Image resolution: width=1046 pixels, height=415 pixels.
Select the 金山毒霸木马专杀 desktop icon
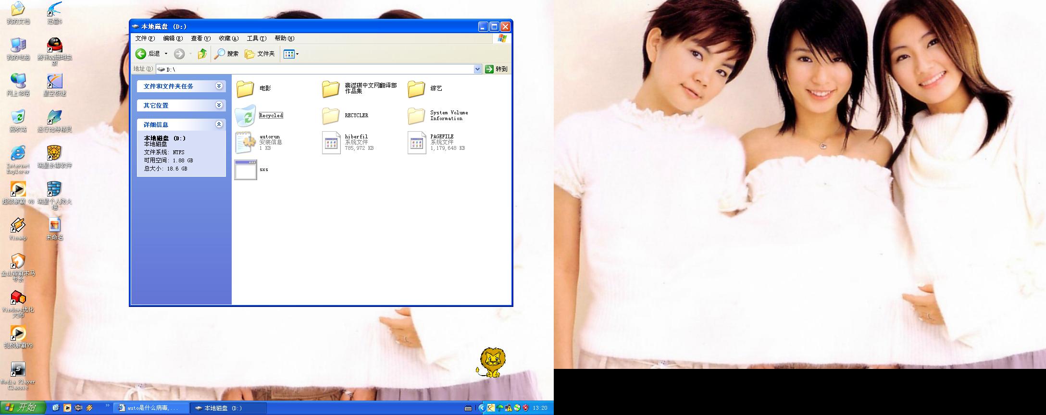pos(18,268)
